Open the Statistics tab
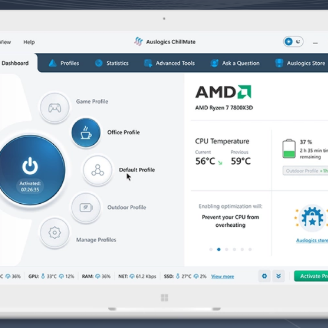Viewport: 328px width, 328px height. pos(112,63)
